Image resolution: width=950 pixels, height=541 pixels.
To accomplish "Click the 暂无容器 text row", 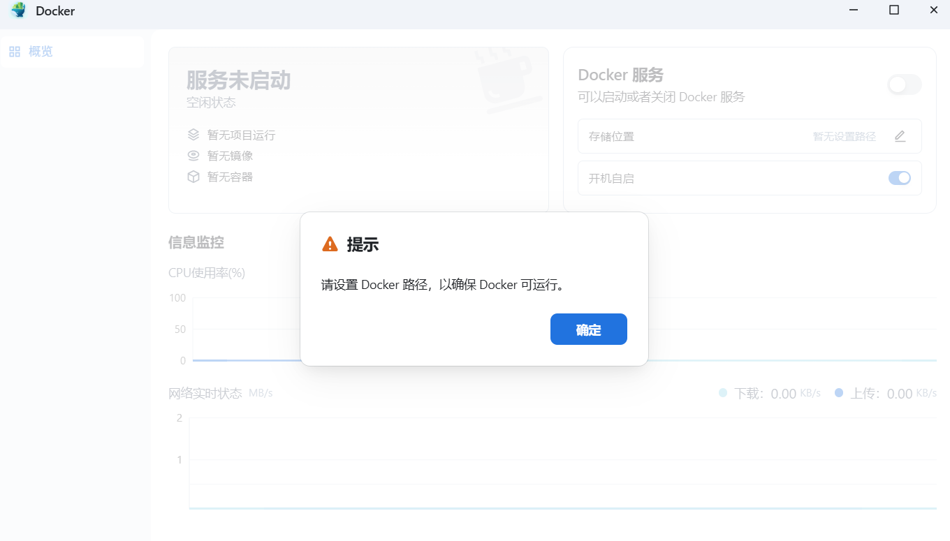I will point(230,177).
